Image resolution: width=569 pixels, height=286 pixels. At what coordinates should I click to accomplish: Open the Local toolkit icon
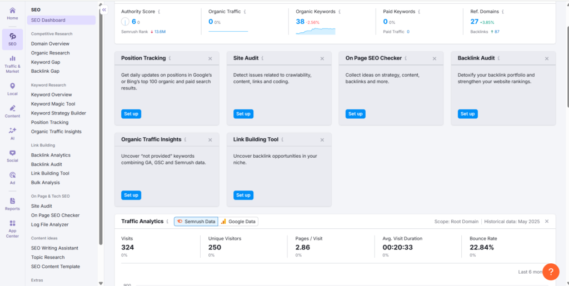point(12,89)
